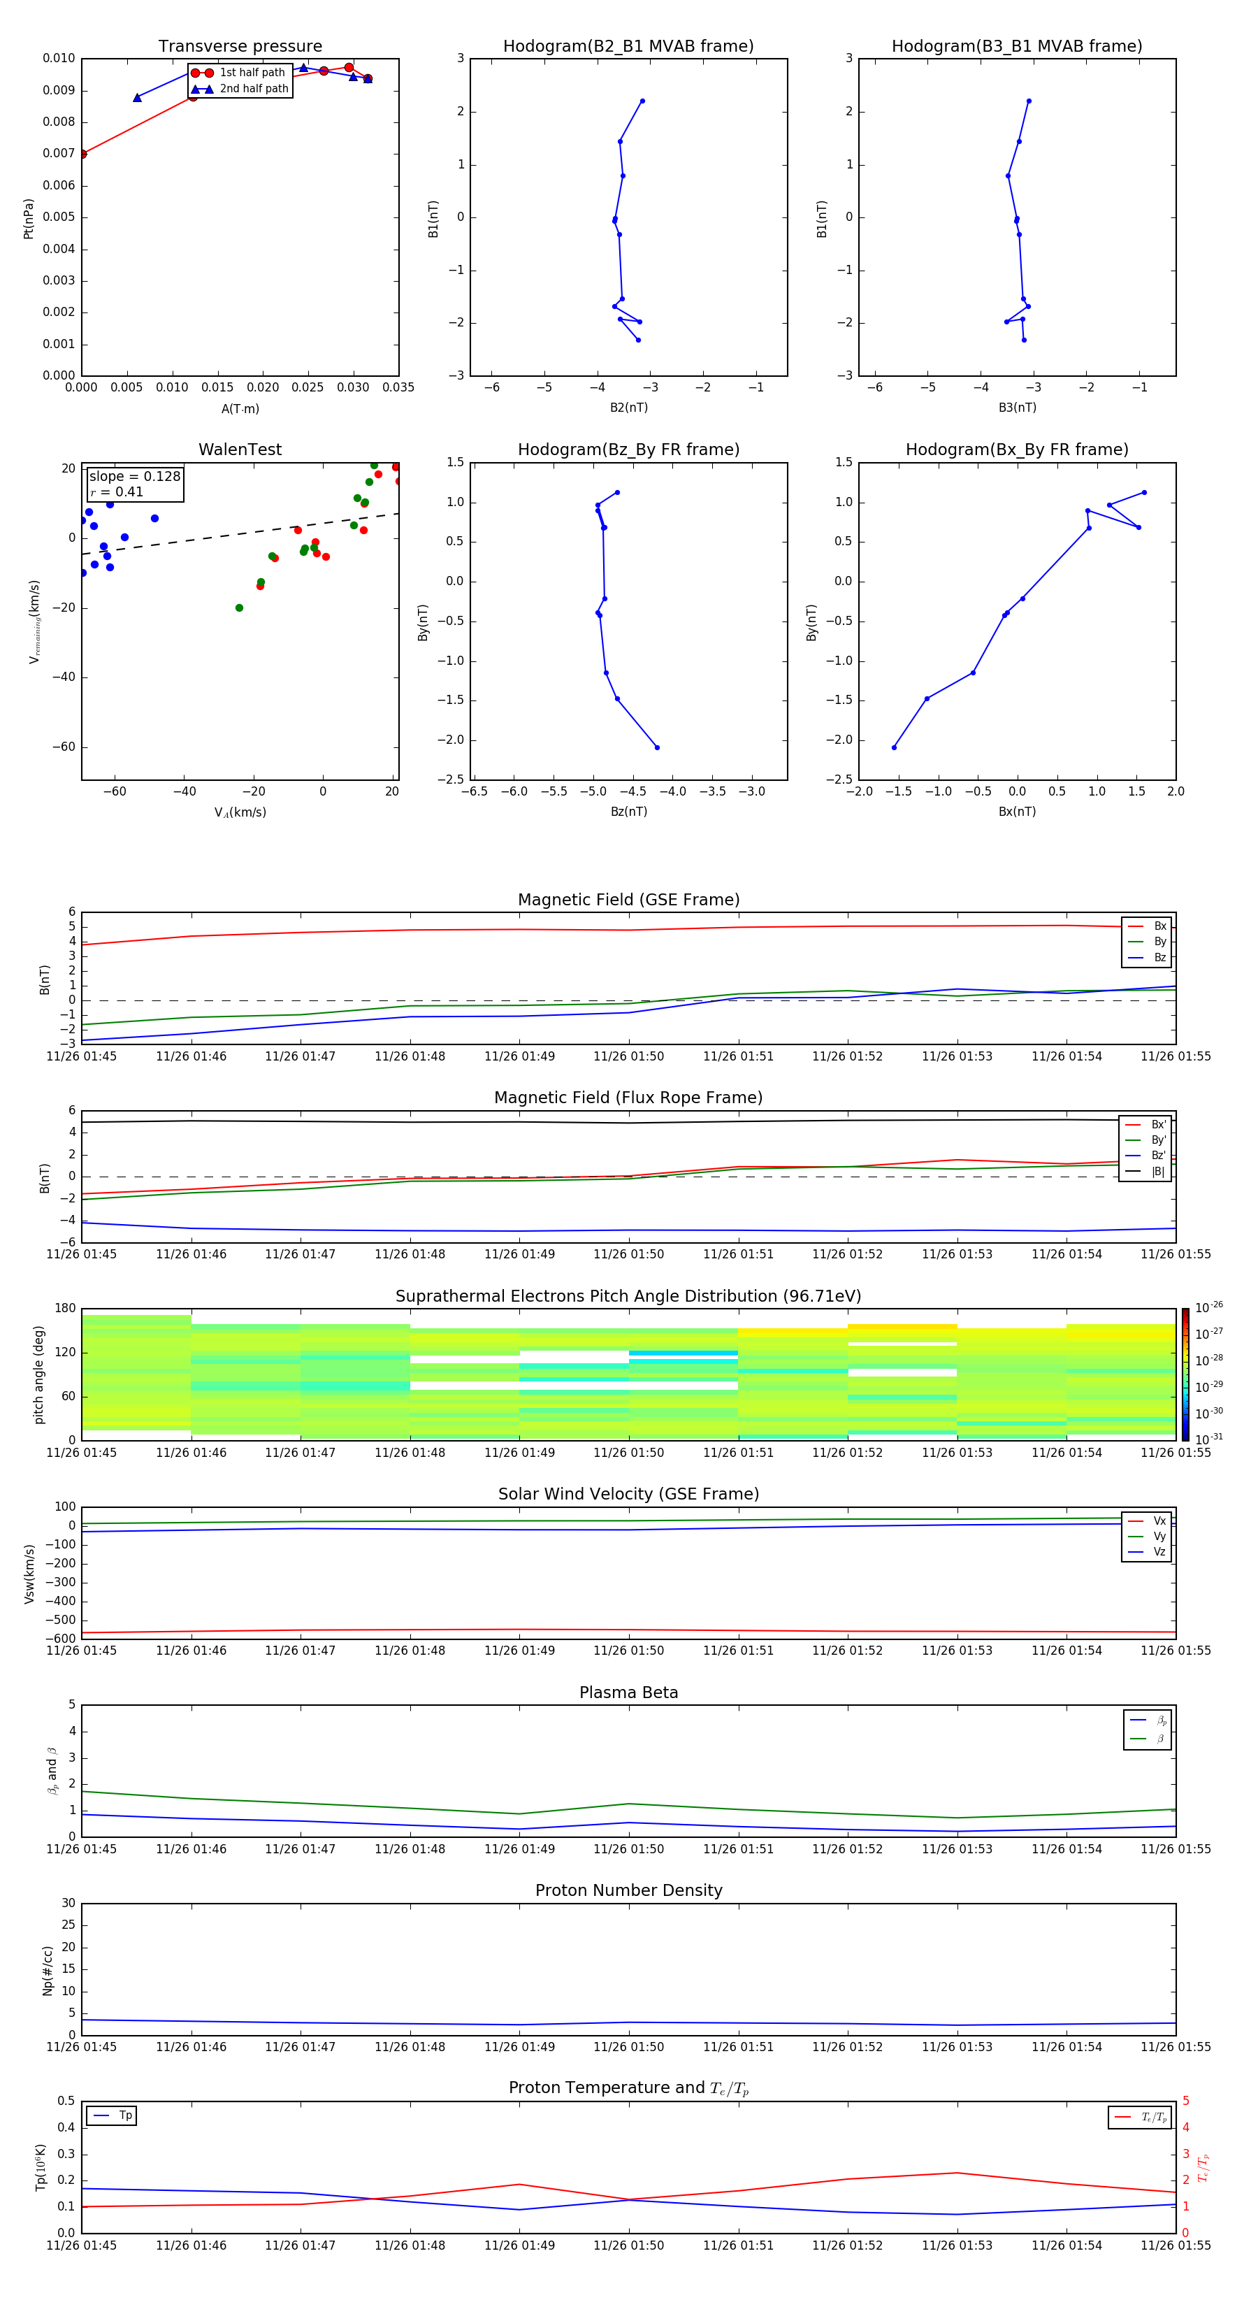This screenshot has width=1258, height=2307.
Task: Click the dashed fit line in WalenTest plot
Action: point(240,534)
